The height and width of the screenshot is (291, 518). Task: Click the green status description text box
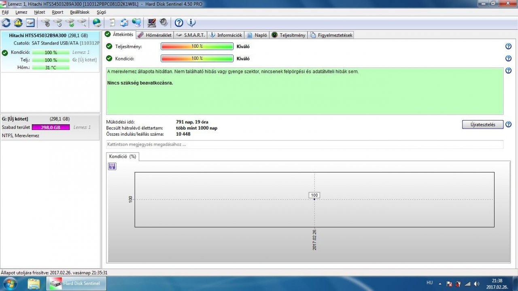pos(305,91)
